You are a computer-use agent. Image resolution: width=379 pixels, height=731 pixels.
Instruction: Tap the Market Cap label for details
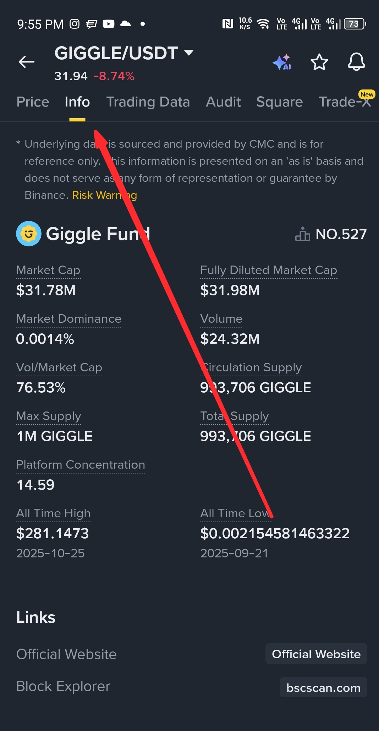[x=48, y=270]
